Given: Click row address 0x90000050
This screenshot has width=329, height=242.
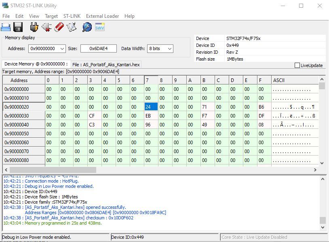Looking at the screenshot, I should click(x=24, y=134).
